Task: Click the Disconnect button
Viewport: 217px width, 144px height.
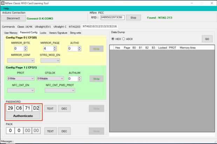Action: pos(13,18)
